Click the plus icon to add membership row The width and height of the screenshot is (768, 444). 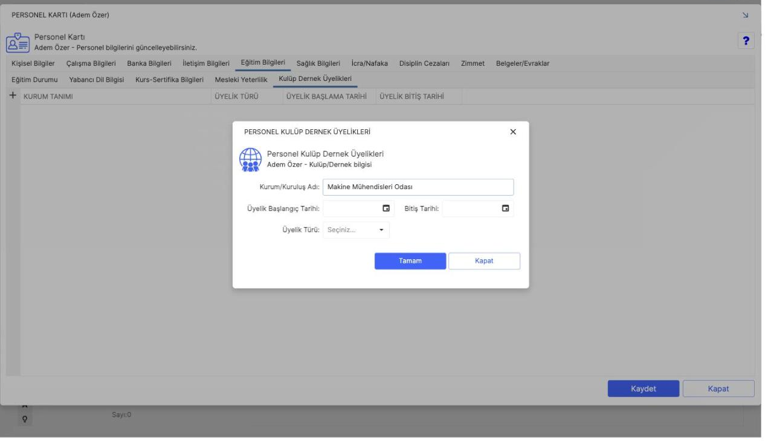coord(13,96)
